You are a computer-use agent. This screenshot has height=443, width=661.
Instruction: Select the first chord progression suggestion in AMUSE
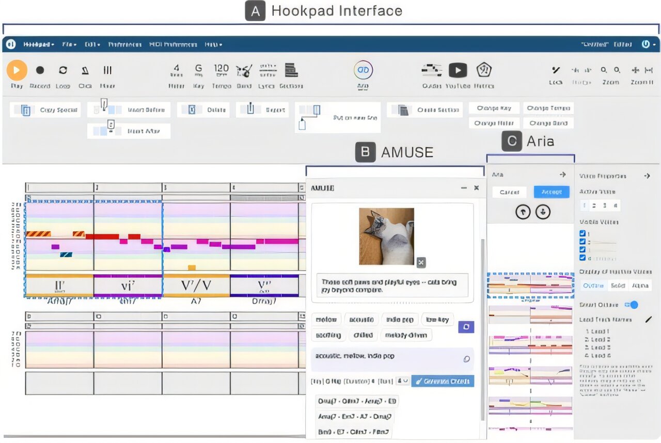357,401
